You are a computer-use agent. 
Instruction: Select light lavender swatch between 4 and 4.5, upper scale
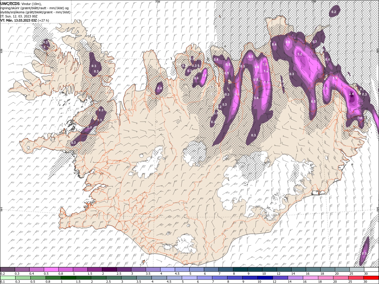[168, 270]
